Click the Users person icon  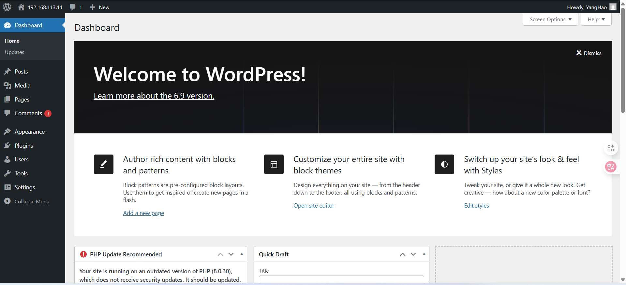point(7,159)
